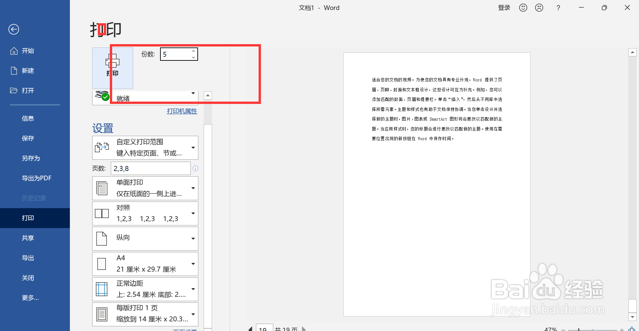Open the 打印机属性 link
This screenshot has width=639, height=331.
pyautogui.click(x=182, y=111)
